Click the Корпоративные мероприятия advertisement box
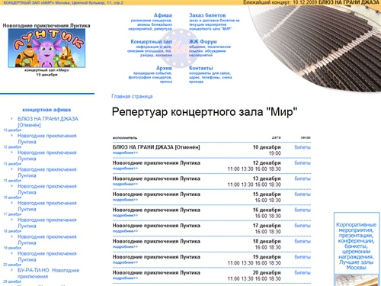This screenshot has height=286, width=381. click(x=356, y=246)
